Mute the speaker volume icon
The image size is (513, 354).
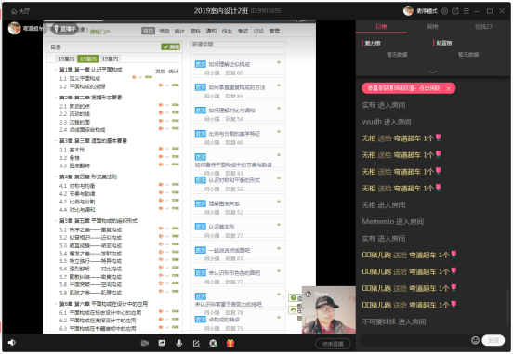12,343
